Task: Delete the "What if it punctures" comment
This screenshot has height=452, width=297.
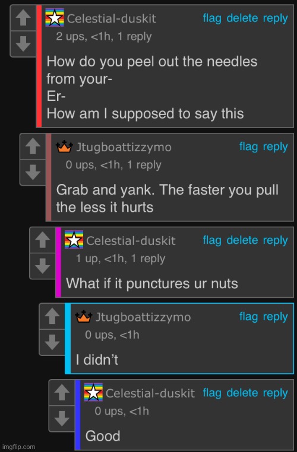Action: tap(242, 240)
